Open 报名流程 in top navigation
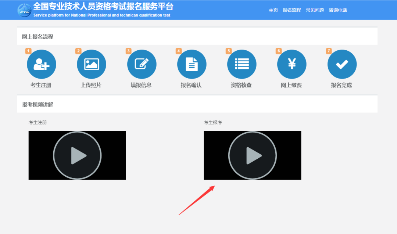 click(292, 10)
